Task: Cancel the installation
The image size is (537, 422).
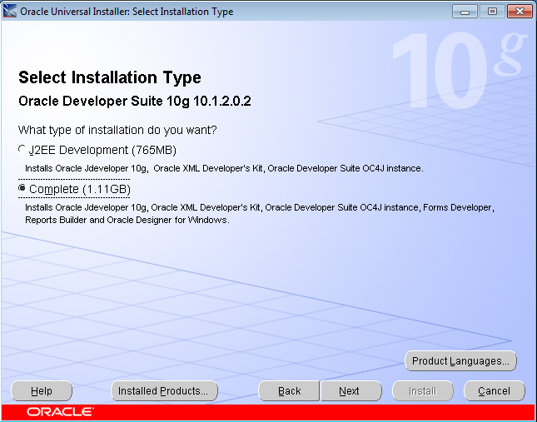Action: click(494, 391)
